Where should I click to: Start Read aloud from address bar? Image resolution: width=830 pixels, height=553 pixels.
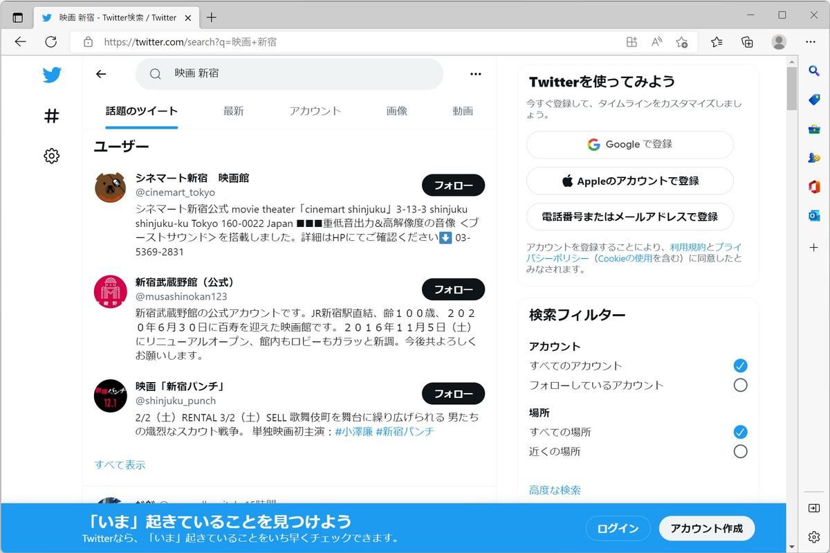[656, 42]
